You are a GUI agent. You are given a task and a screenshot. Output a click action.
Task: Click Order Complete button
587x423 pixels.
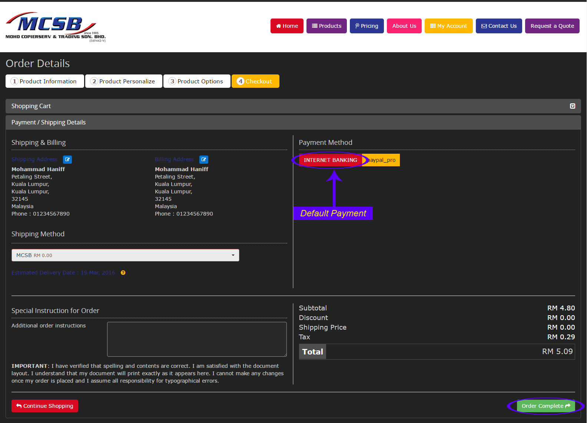546,406
